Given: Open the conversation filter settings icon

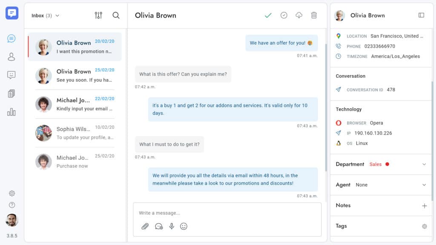Looking at the screenshot, I should point(98,15).
